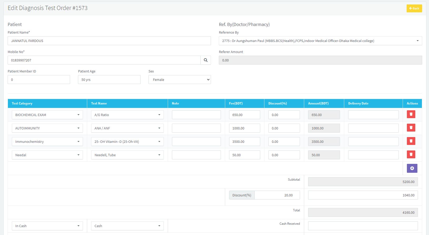The height and width of the screenshot is (235, 429).
Task: Click into the Patient Name field
Action: 109,41
